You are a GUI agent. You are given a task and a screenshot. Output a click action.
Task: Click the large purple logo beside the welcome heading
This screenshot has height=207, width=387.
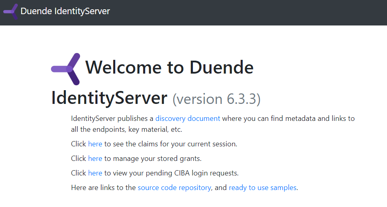[x=66, y=69]
